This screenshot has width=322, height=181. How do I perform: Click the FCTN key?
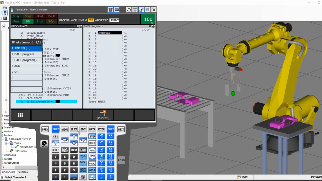point(101,129)
